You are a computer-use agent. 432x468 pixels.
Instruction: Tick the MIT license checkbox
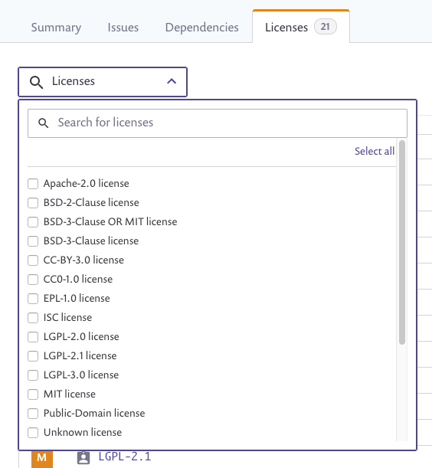point(33,394)
